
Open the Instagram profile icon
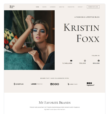[x=85, y=61]
